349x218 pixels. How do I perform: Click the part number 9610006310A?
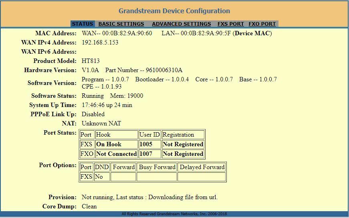point(164,70)
